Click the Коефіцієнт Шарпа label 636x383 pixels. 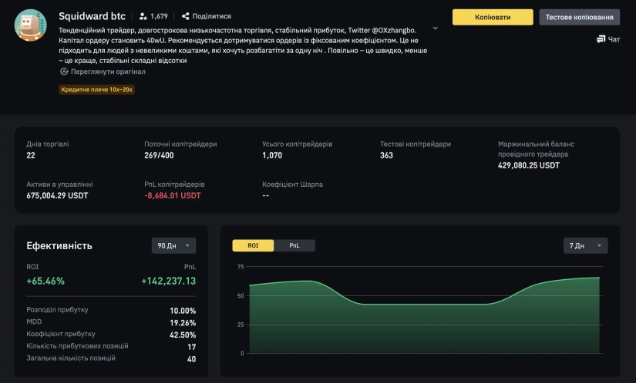(x=292, y=185)
